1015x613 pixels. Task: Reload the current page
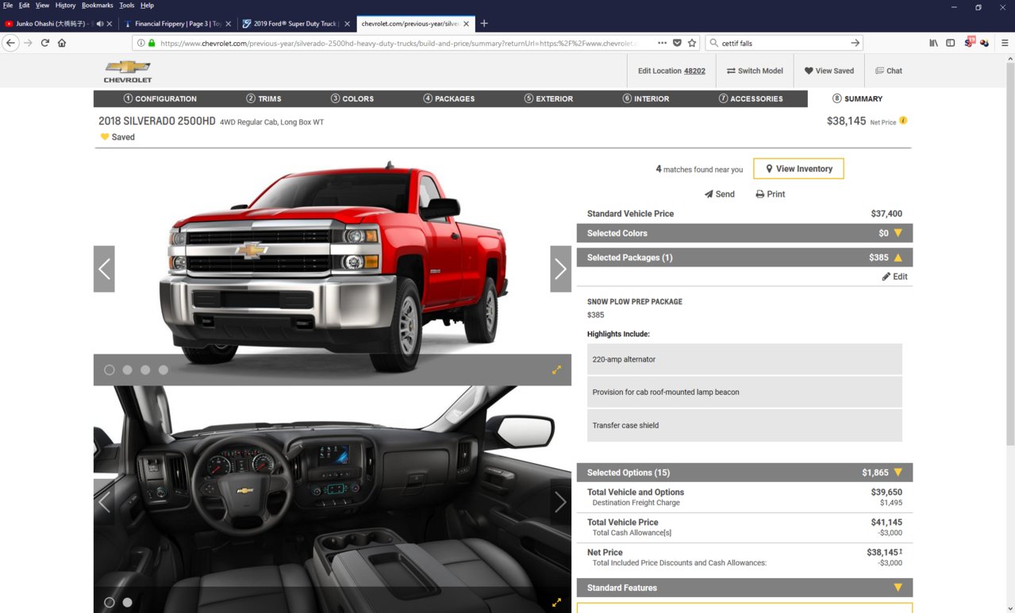click(x=45, y=43)
